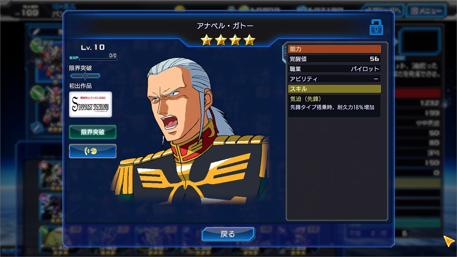The image size is (457, 257).
Task: Play the character voice sound button
Action: [93, 151]
